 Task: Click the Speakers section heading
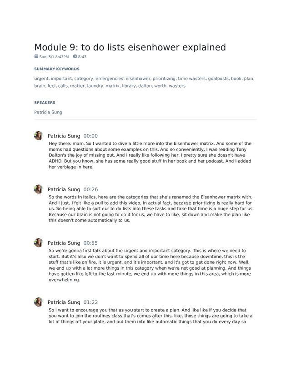(x=45, y=103)
